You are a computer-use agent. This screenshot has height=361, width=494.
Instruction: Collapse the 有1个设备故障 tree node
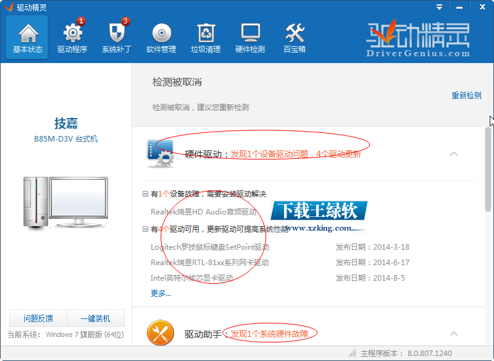(145, 194)
